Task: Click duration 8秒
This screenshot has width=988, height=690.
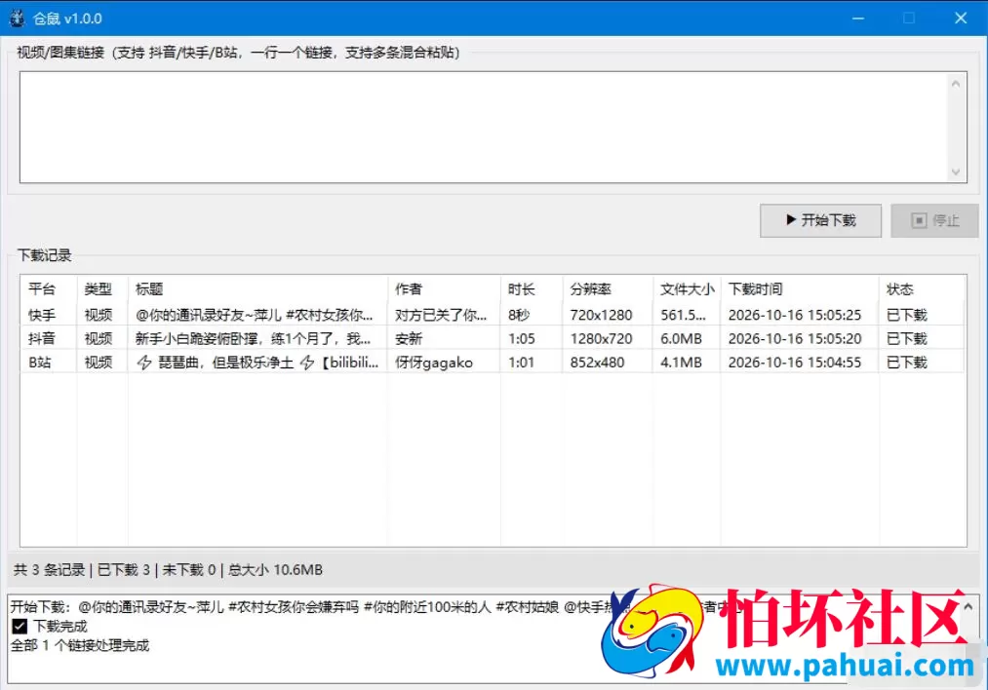Action: [x=519, y=315]
